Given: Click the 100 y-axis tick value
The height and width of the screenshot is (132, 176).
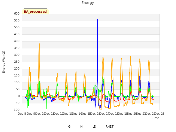Looking at the screenshot, I should (17, 82).
